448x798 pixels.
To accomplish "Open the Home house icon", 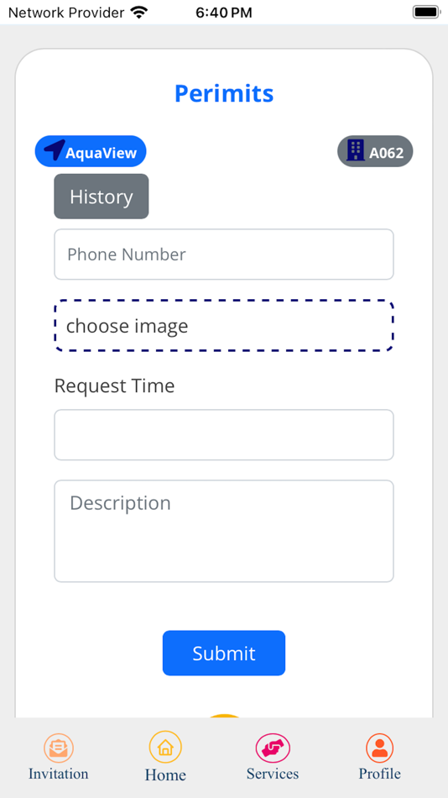I will pos(165,747).
